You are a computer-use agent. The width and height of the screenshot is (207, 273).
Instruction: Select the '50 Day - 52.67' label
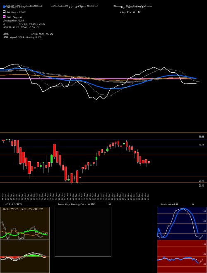[x=16, y=12]
